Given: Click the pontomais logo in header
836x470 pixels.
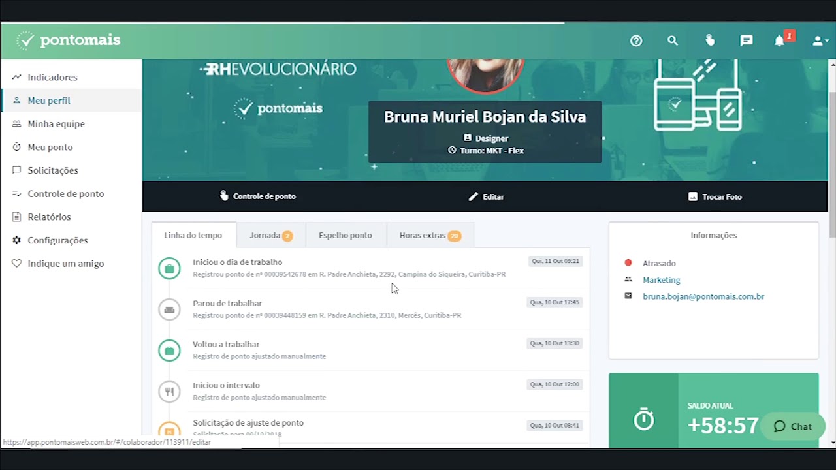Looking at the screenshot, I should pos(69,40).
